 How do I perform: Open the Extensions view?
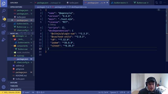pos(3,32)
